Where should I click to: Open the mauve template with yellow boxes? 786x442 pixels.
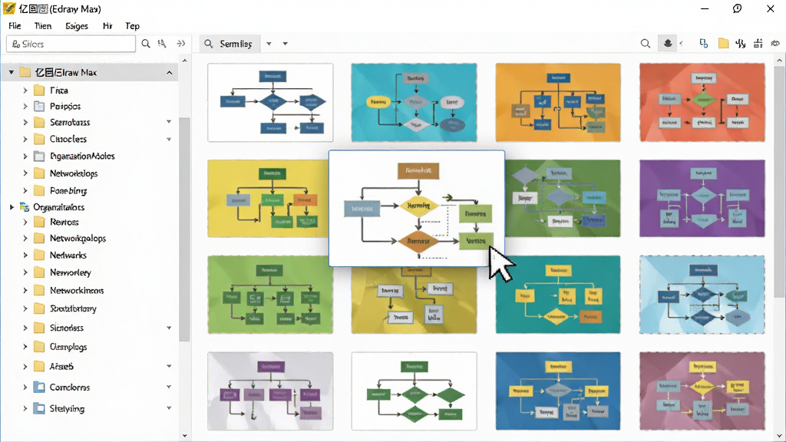702,391
